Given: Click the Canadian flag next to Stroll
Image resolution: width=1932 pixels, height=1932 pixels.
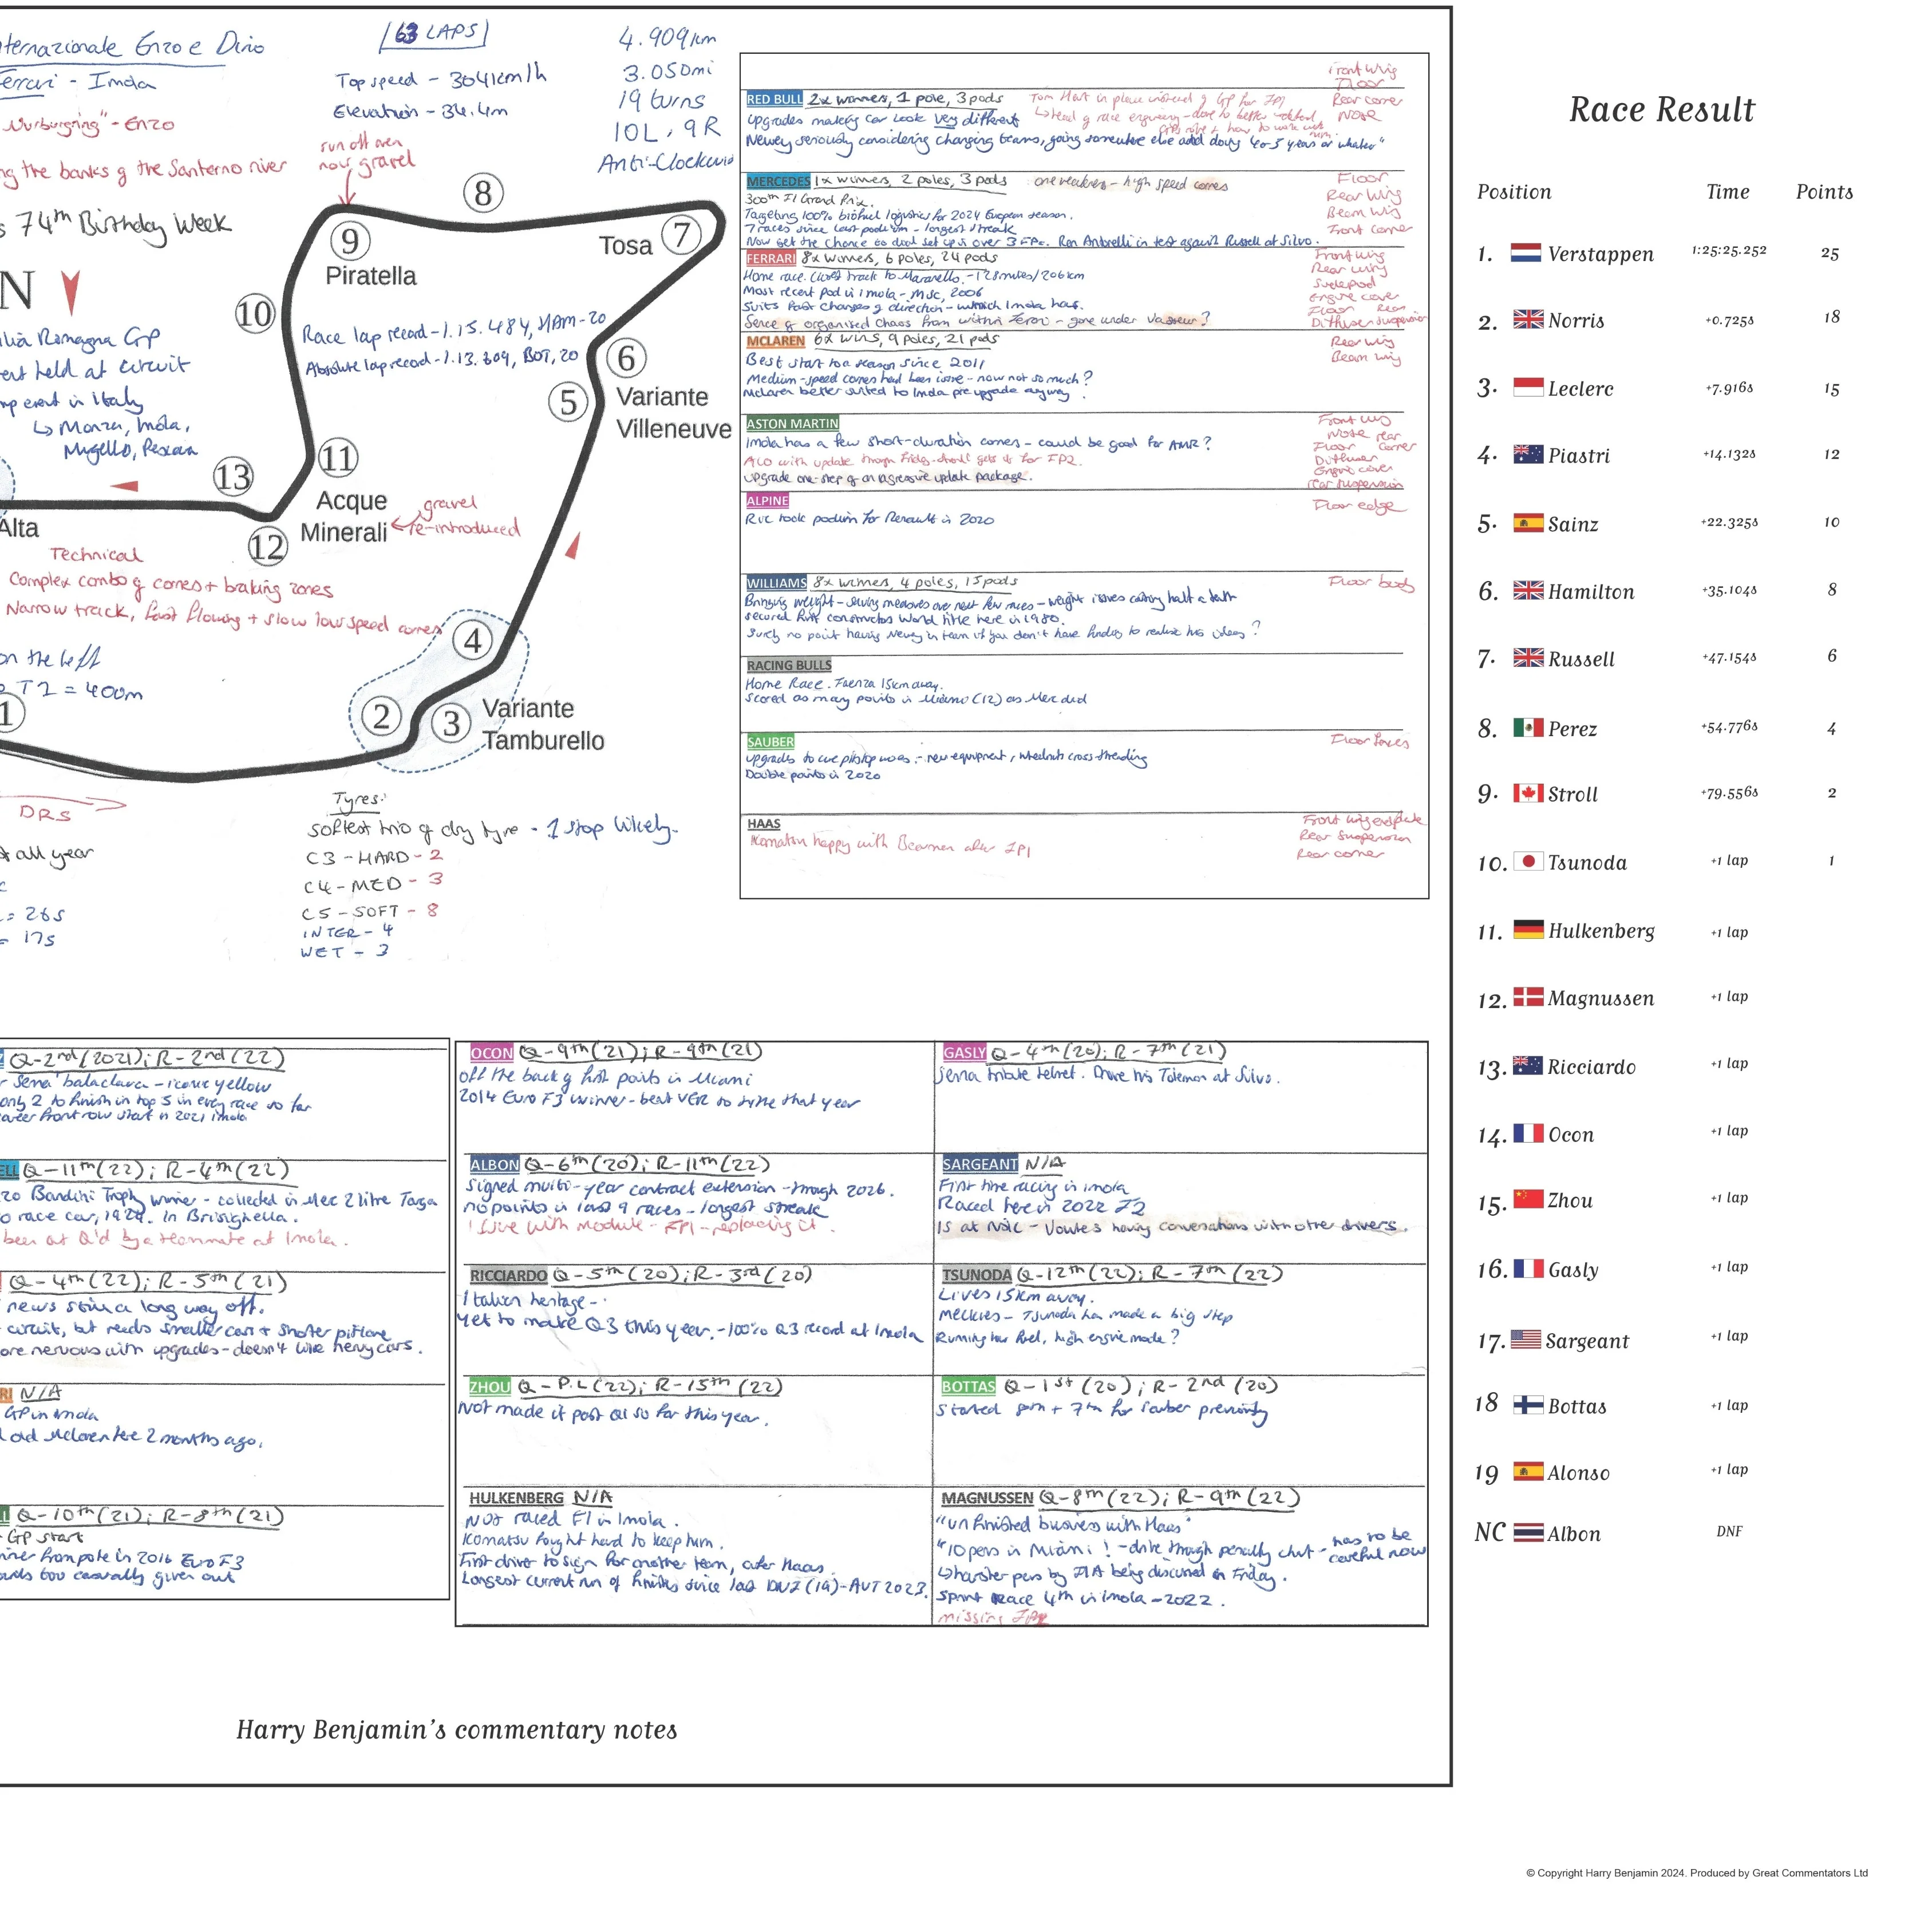Looking at the screenshot, I should 1528,793.
